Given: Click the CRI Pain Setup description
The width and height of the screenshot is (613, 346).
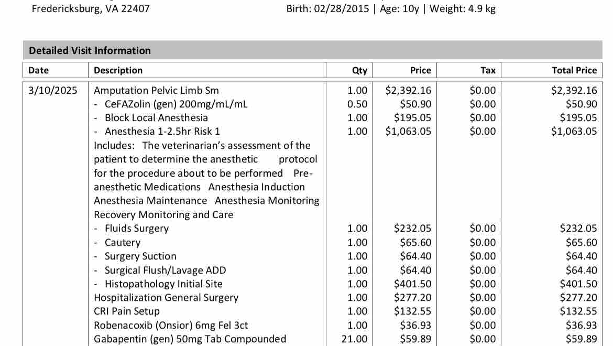Looking at the screenshot, I should coord(127,311).
